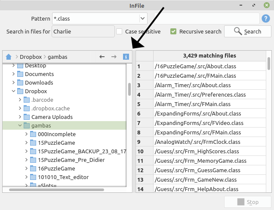Navigate forward with the right arrow
274x210 pixels.
pos(114,57)
